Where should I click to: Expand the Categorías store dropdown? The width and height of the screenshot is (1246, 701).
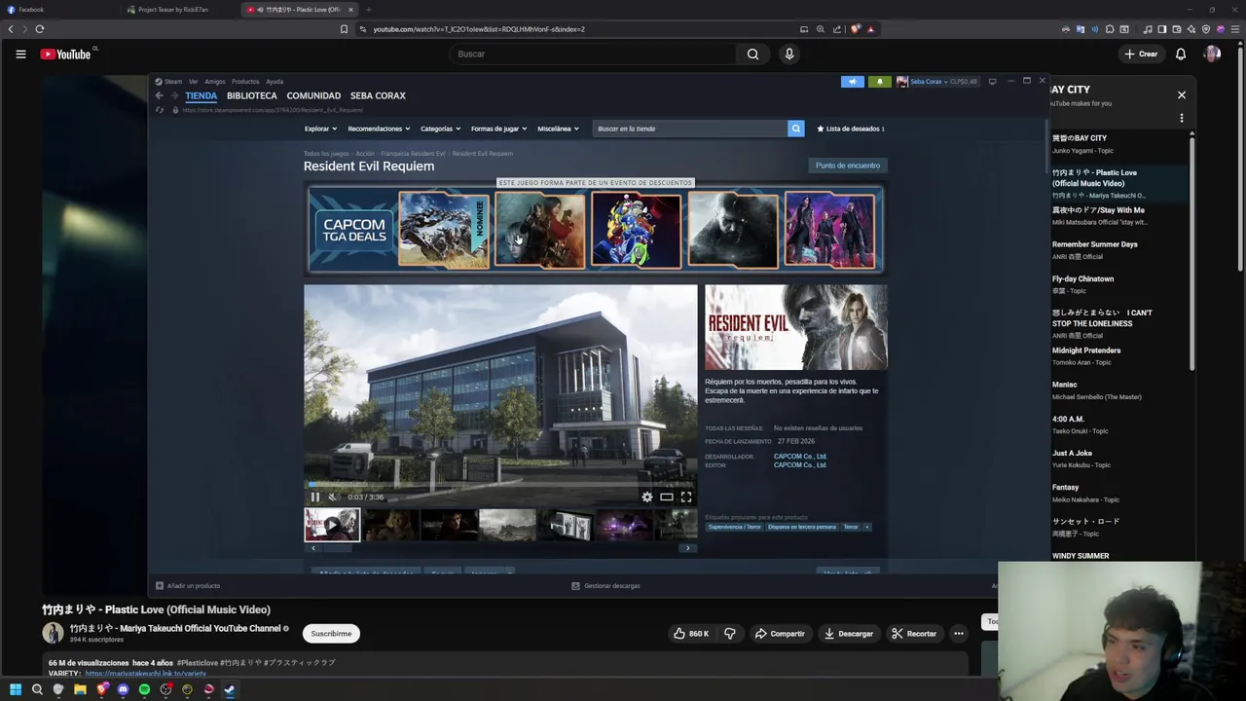pyautogui.click(x=441, y=129)
